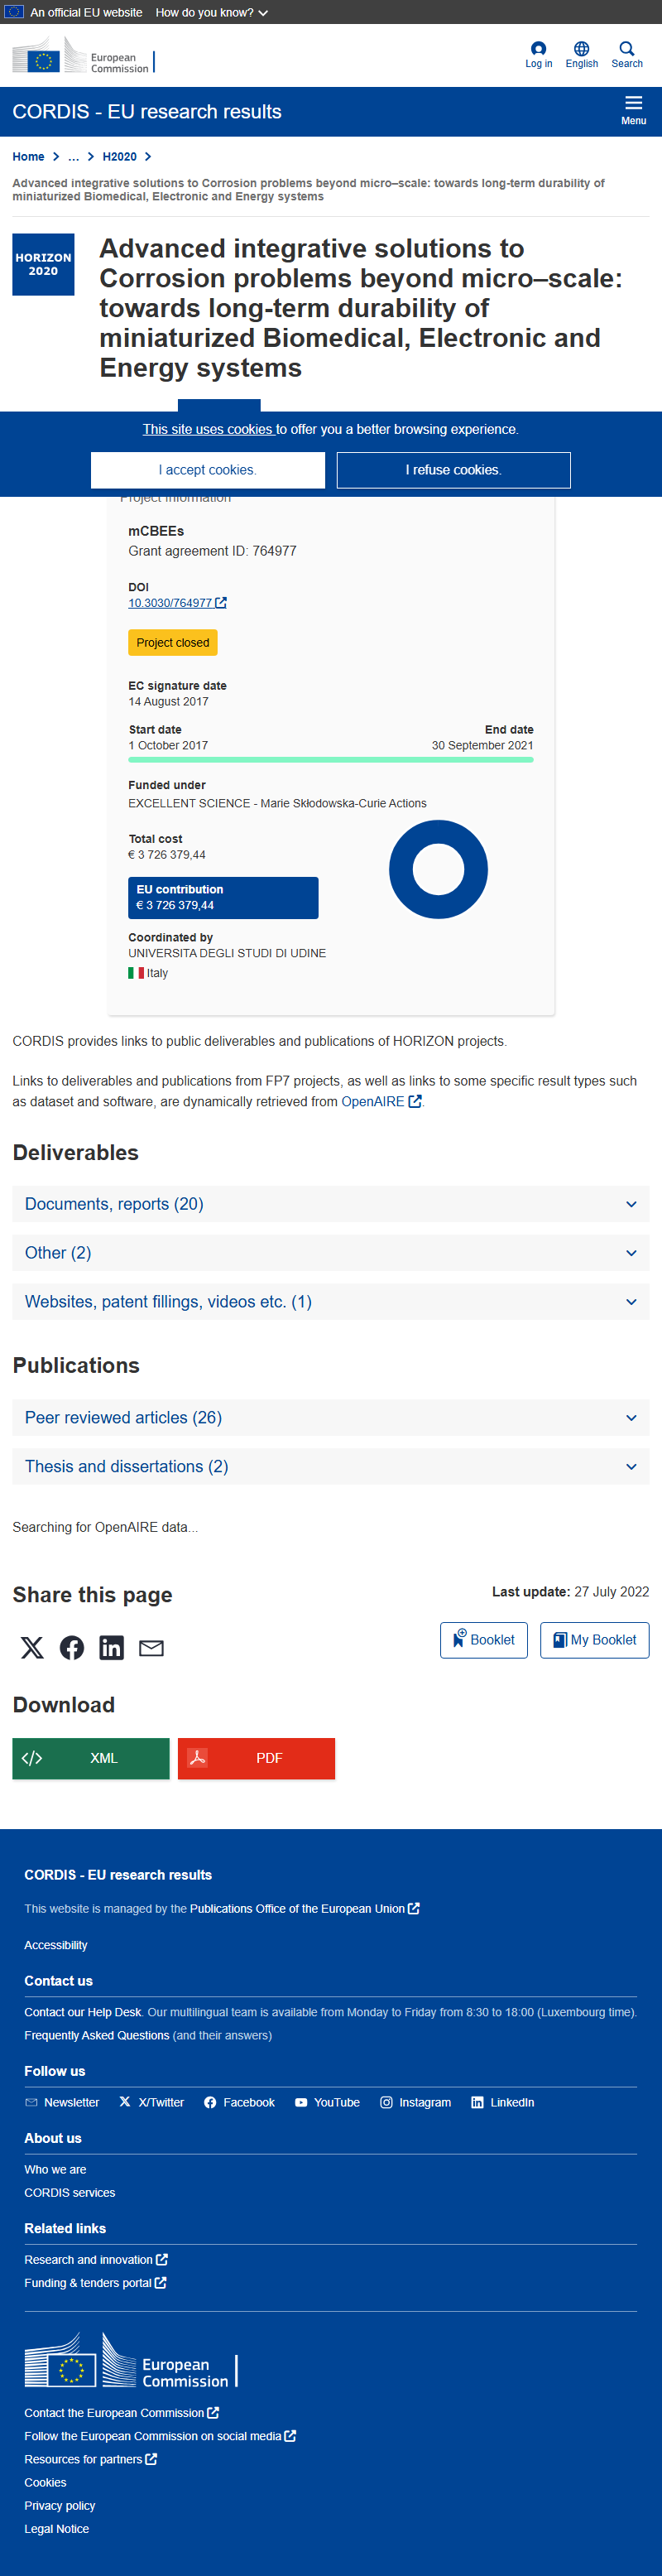Follow on YouTube footer link
The height and width of the screenshot is (2576, 662).
click(327, 2102)
